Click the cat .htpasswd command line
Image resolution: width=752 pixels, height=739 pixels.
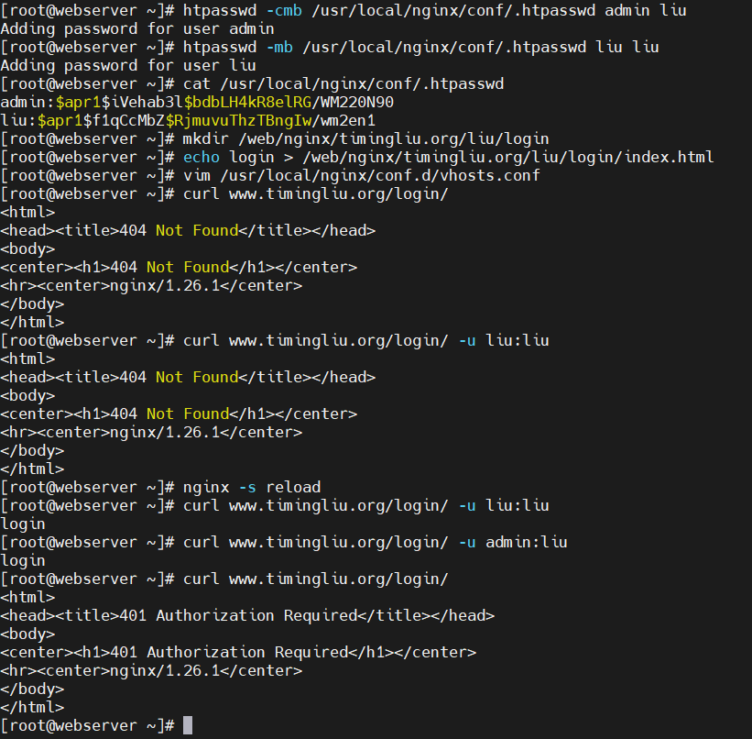pyautogui.click(x=252, y=83)
